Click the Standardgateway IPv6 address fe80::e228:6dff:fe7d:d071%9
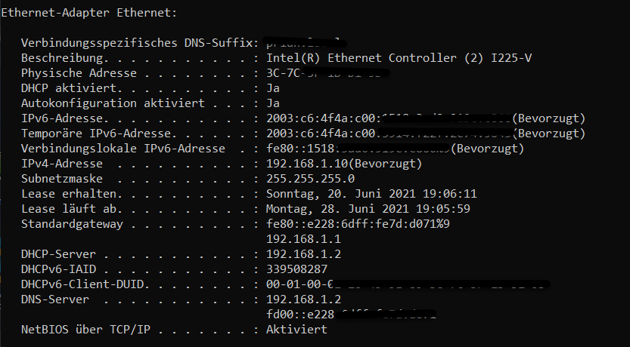This screenshot has width=630, height=347. (x=359, y=224)
